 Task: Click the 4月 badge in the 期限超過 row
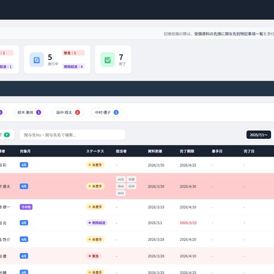coord(24,223)
